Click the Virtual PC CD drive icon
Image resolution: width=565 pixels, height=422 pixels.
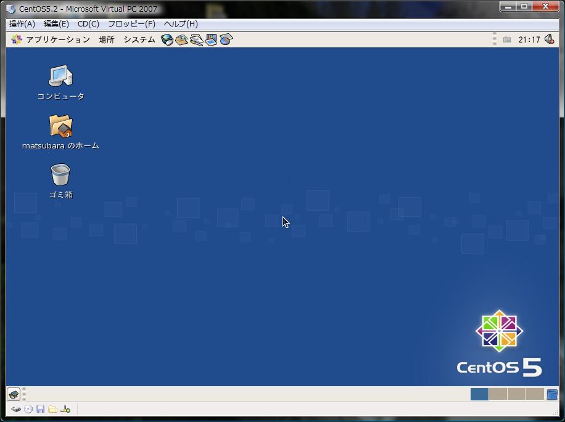tap(28, 410)
